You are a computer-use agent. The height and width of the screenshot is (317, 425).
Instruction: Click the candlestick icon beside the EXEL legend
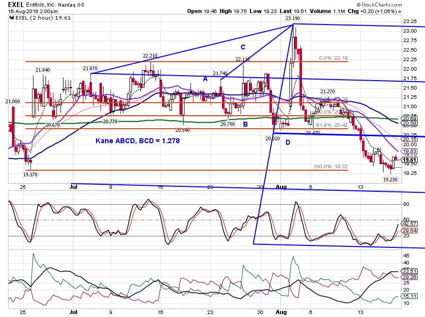(11, 18)
